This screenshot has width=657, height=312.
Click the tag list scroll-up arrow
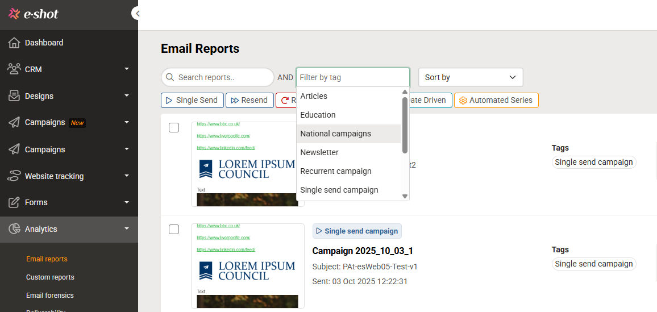point(405,91)
